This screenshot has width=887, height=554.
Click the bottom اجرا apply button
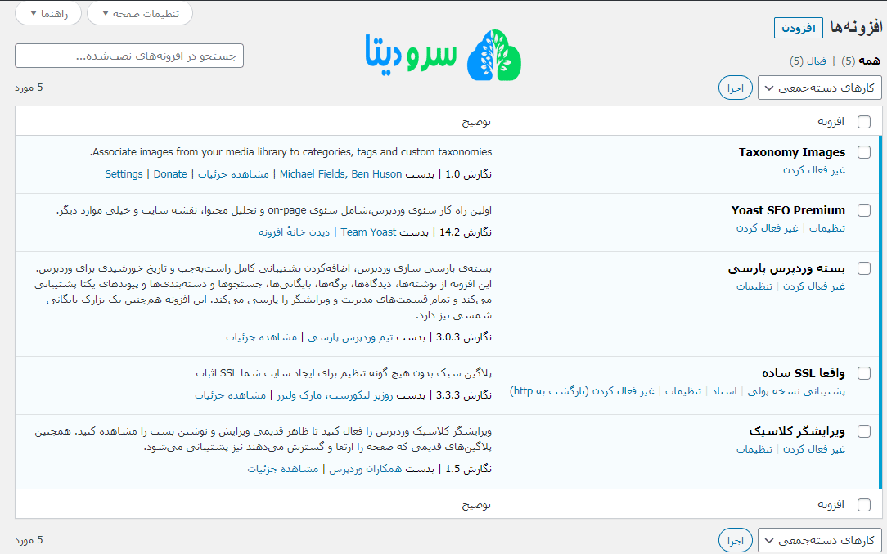735,541
